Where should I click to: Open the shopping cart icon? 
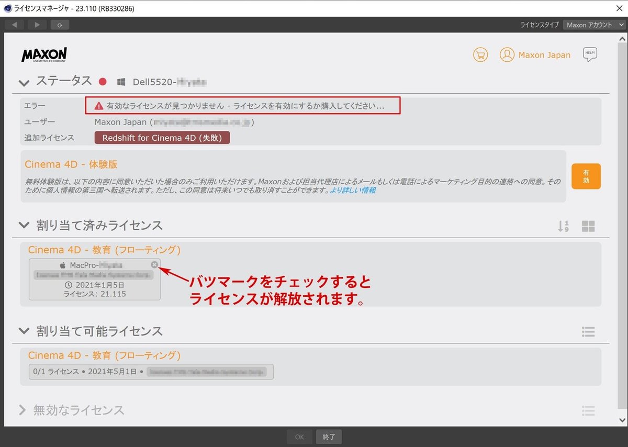[x=480, y=54]
